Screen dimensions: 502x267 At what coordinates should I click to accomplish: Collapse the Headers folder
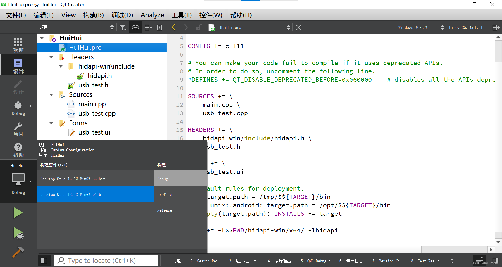[51, 57]
